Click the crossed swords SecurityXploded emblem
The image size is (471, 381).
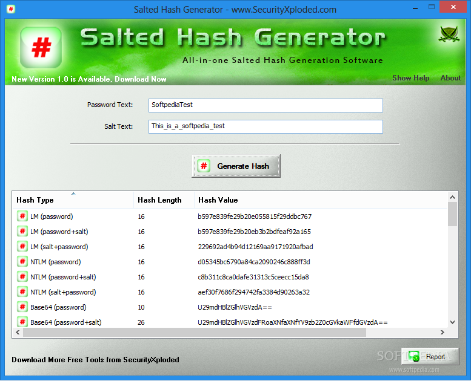449,34
